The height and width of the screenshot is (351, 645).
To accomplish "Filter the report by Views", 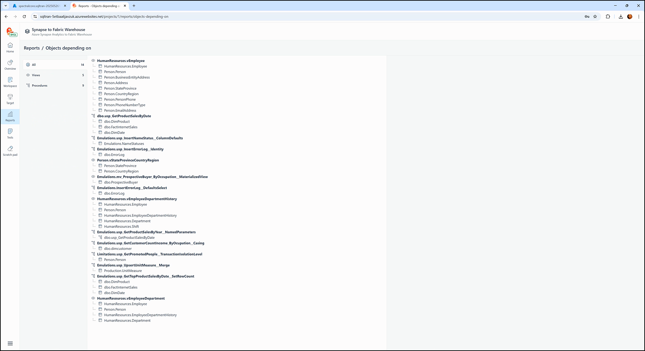I will tap(36, 75).
